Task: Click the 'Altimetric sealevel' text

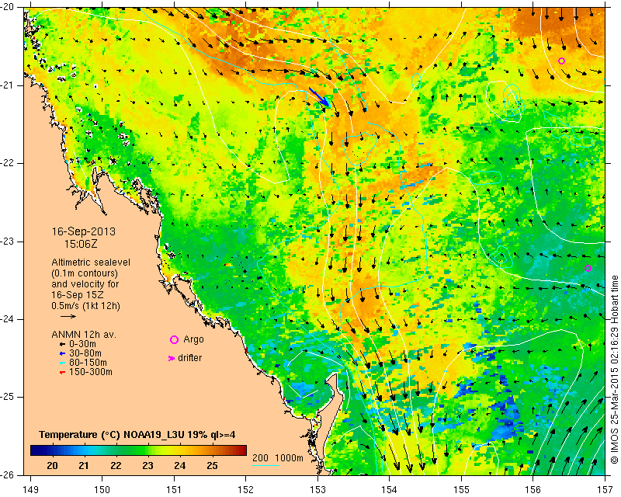Action: point(91,262)
